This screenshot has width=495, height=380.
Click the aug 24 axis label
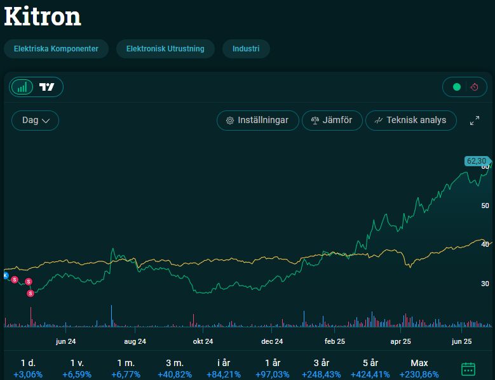[135, 341]
